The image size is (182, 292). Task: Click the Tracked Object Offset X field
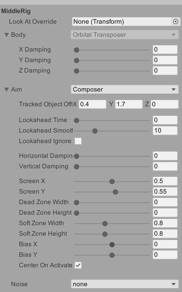(92, 104)
